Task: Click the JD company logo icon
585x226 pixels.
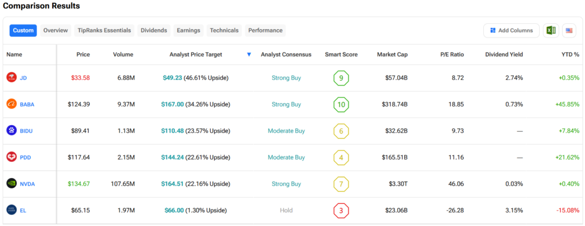Action: point(11,77)
